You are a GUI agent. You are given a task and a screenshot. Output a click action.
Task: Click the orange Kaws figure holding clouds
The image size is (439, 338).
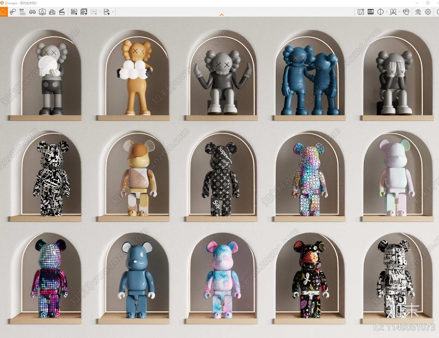tap(136, 77)
